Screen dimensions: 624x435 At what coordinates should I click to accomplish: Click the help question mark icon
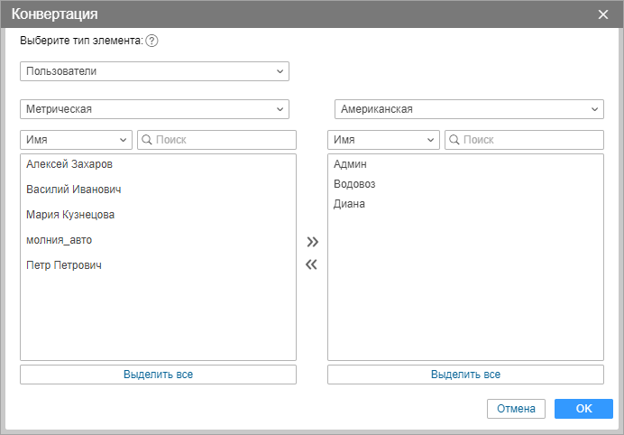[x=151, y=41]
